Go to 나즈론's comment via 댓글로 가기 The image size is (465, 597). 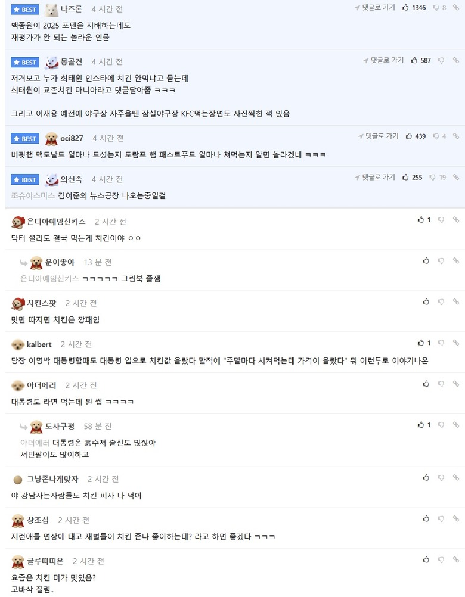point(374,8)
